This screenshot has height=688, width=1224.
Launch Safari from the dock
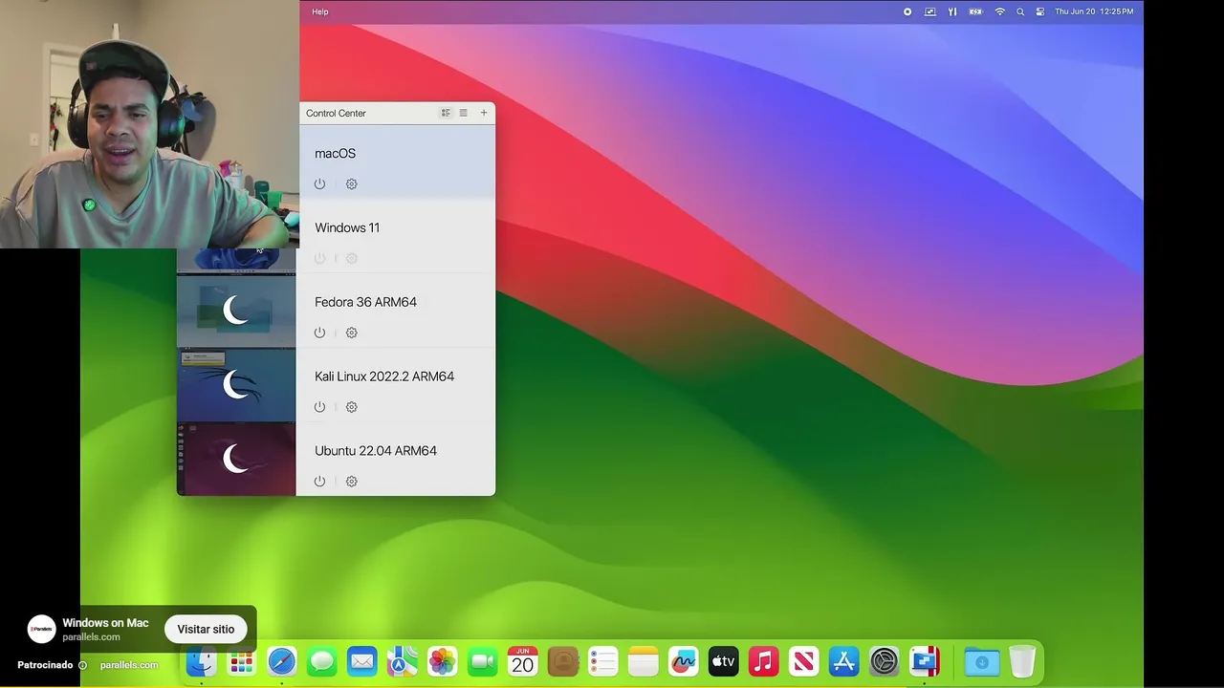click(281, 661)
